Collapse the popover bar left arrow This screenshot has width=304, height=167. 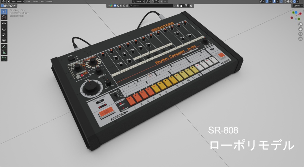pyautogui.click(x=109, y=6)
